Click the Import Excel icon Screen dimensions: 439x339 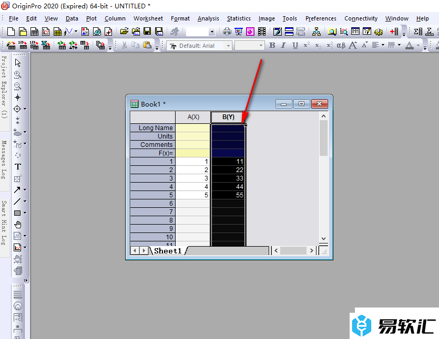pyautogui.click(x=46, y=45)
